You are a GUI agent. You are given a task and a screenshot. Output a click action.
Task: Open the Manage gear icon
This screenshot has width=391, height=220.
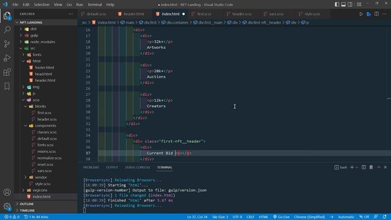7,207
